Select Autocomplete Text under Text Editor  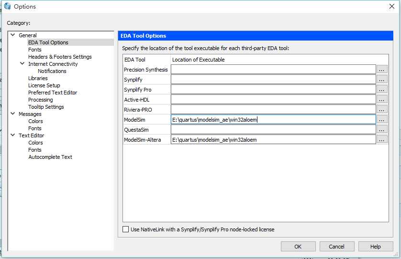click(x=50, y=157)
